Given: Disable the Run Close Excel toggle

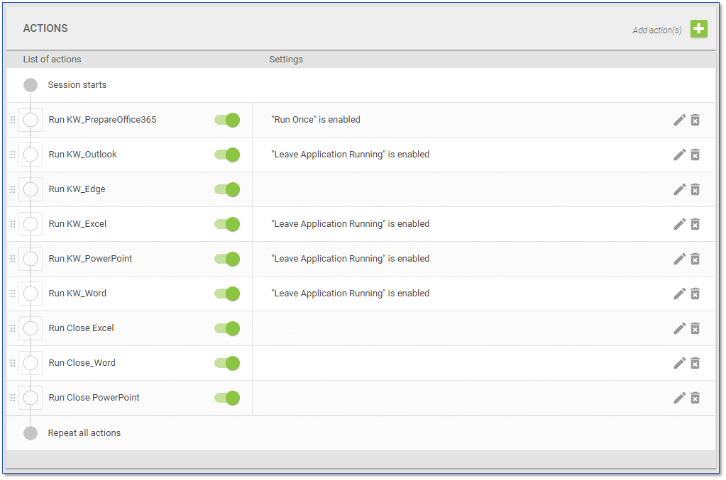Looking at the screenshot, I should pyautogui.click(x=227, y=328).
